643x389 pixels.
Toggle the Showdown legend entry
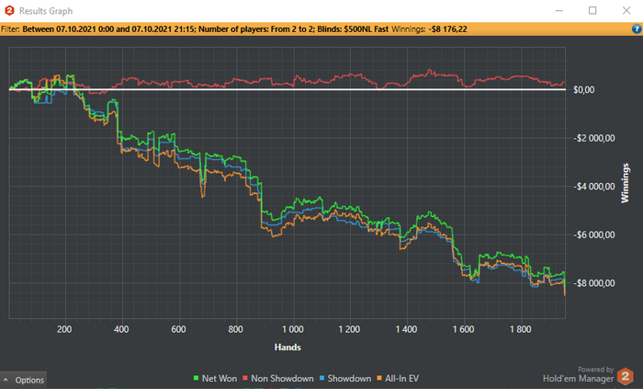(x=345, y=378)
